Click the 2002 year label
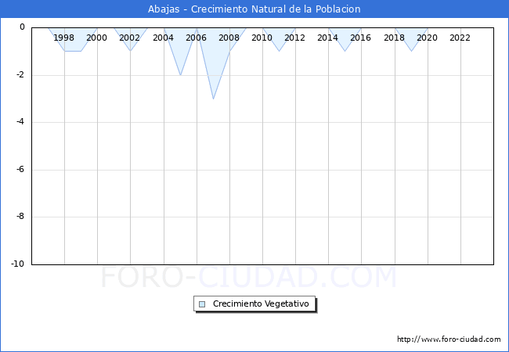Viewport: 509px width, 352px height. 129,38
